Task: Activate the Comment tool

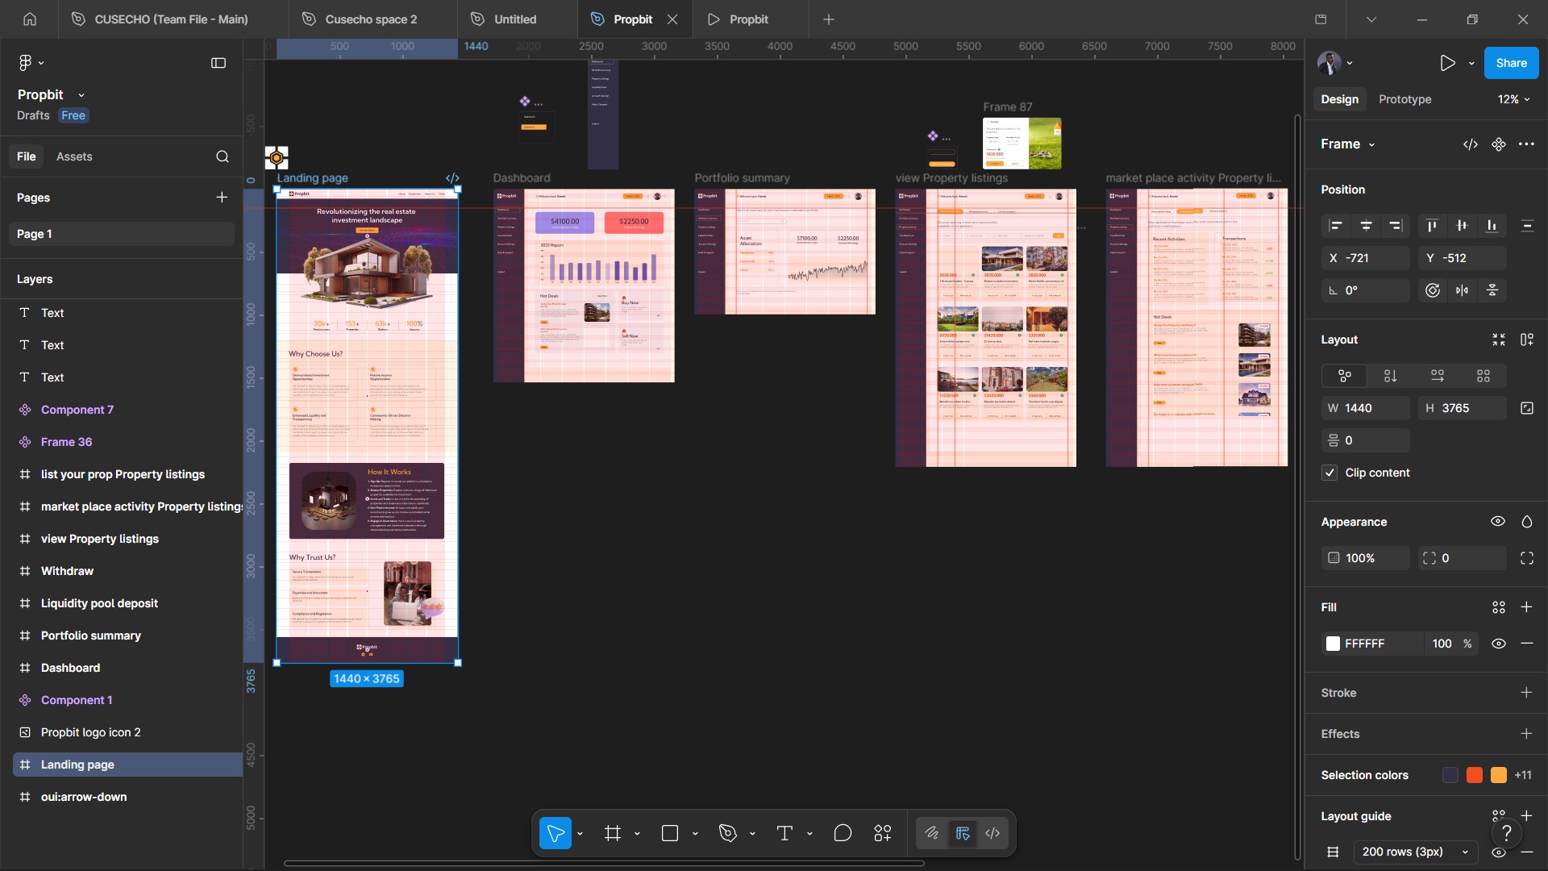Action: pyautogui.click(x=843, y=833)
